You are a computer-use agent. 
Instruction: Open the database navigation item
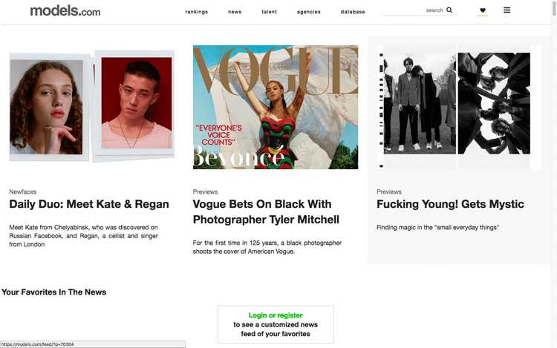click(x=353, y=12)
